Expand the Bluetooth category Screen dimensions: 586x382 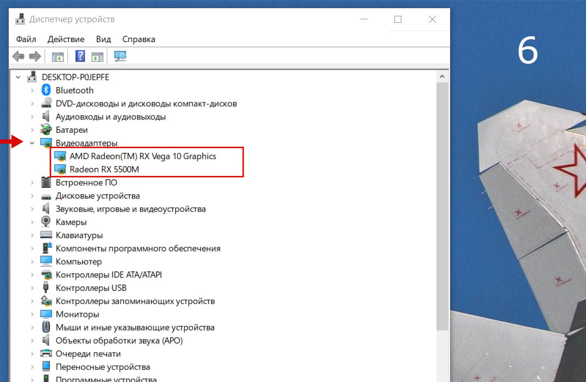(32, 90)
